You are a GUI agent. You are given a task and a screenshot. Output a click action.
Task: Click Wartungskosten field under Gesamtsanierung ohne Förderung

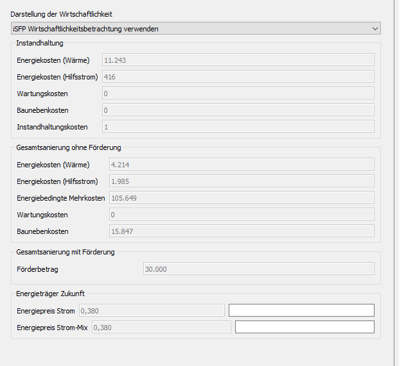241,215
